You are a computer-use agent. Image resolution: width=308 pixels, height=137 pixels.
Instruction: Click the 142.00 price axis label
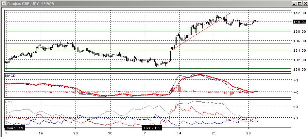click(x=299, y=13)
